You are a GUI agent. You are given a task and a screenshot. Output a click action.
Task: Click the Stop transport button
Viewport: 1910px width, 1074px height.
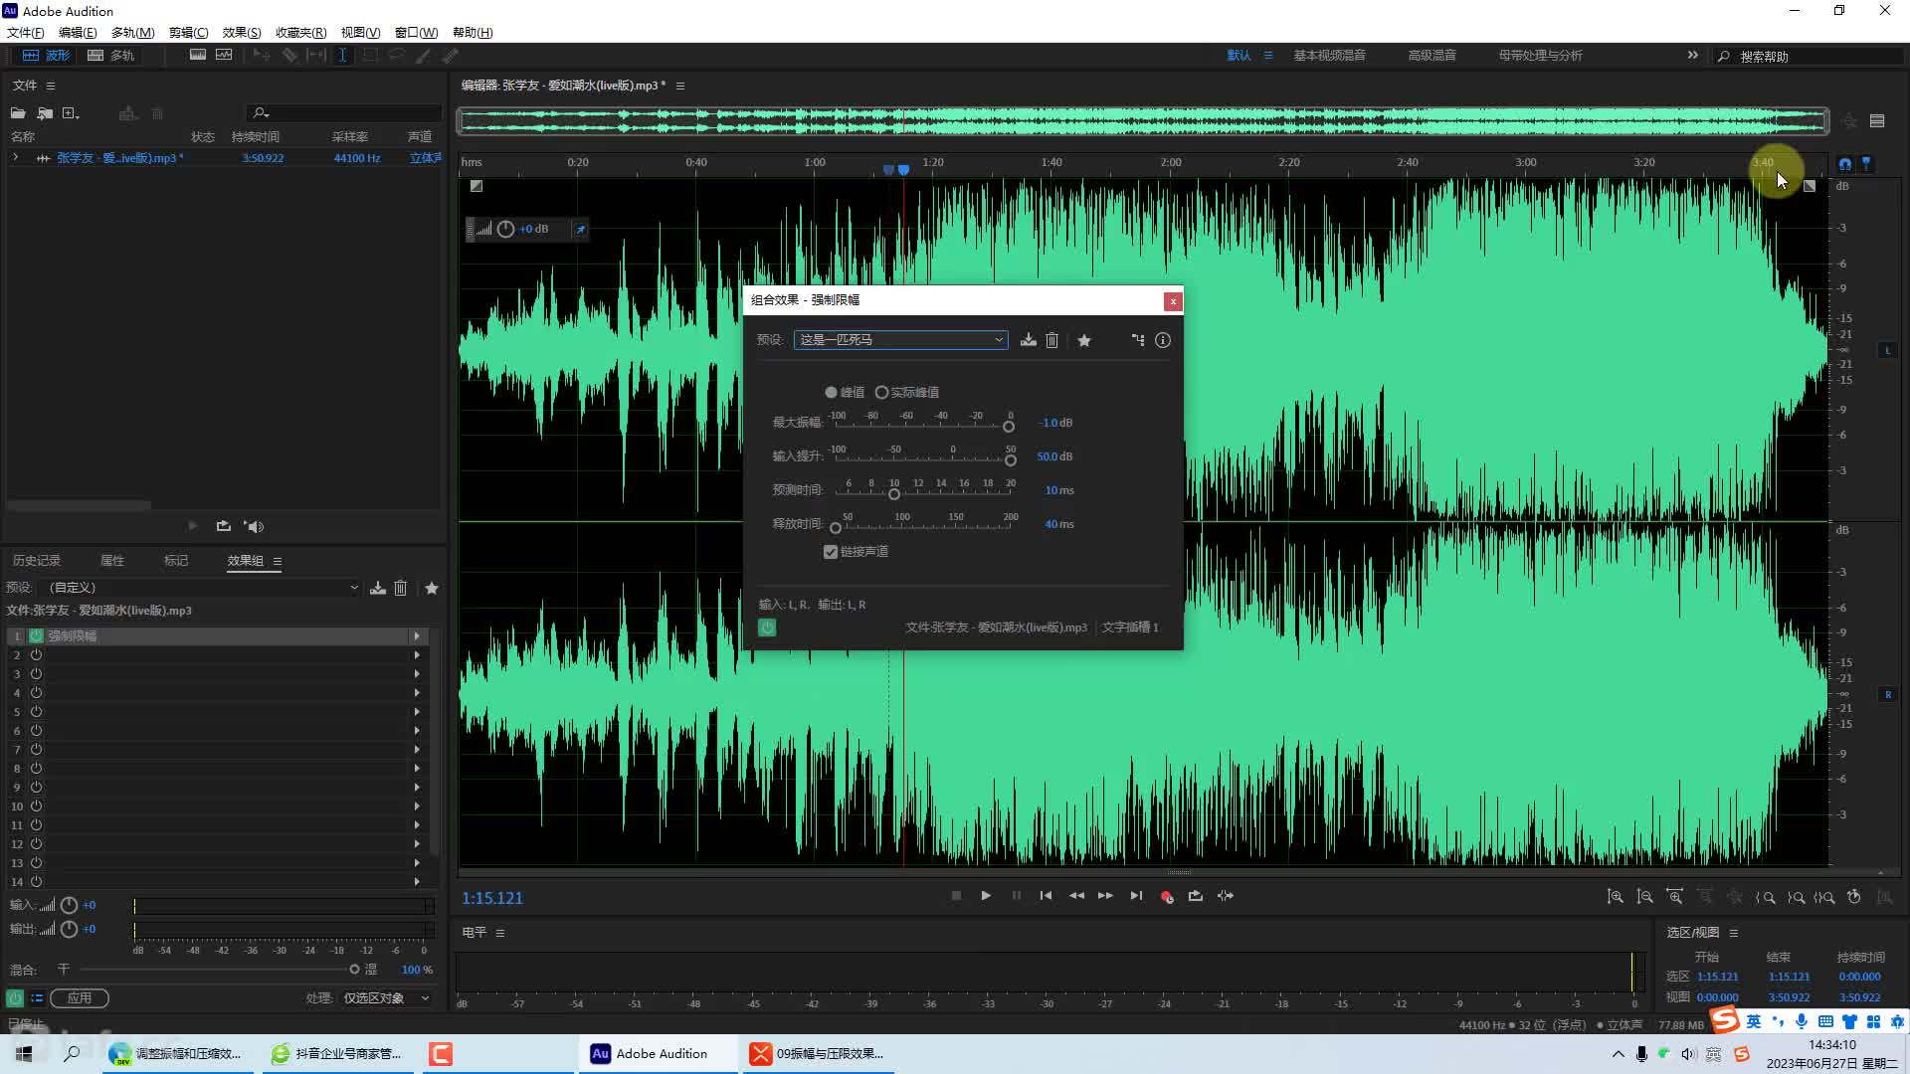tap(956, 896)
